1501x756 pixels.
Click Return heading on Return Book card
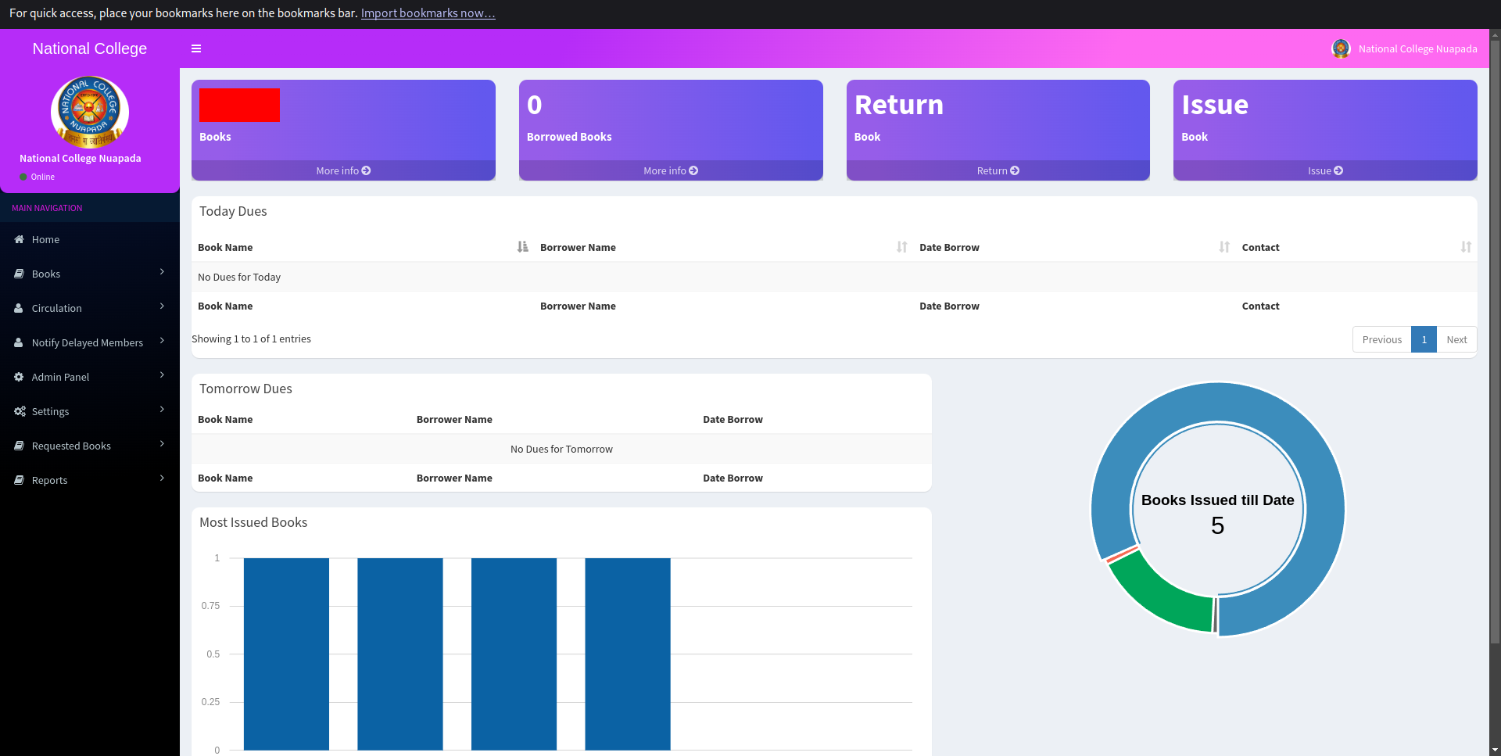pos(899,105)
